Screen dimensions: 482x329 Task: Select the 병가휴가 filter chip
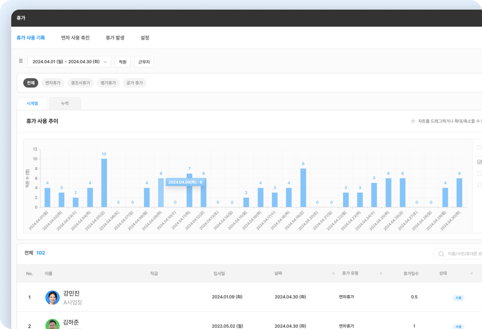click(108, 83)
